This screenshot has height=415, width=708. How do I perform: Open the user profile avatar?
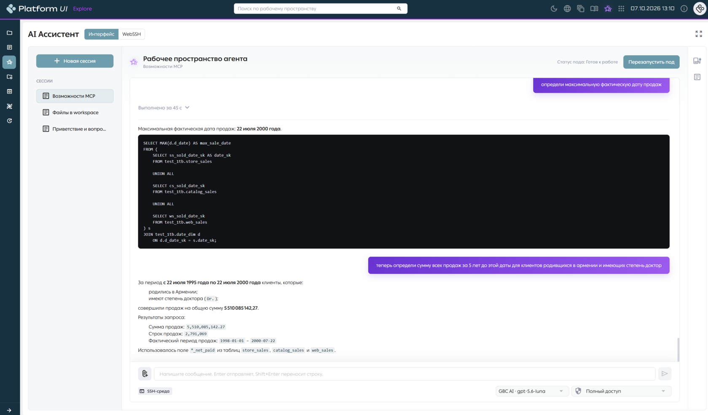point(700,8)
